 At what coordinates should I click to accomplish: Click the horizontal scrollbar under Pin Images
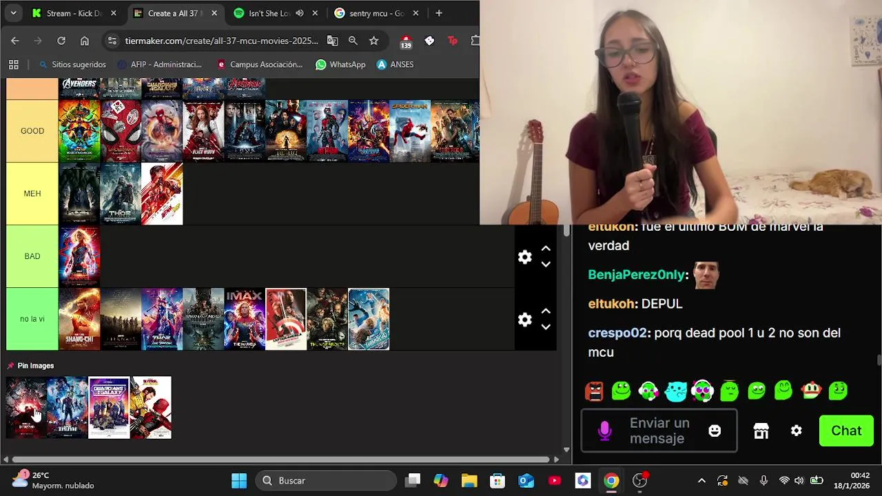[281, 459]
